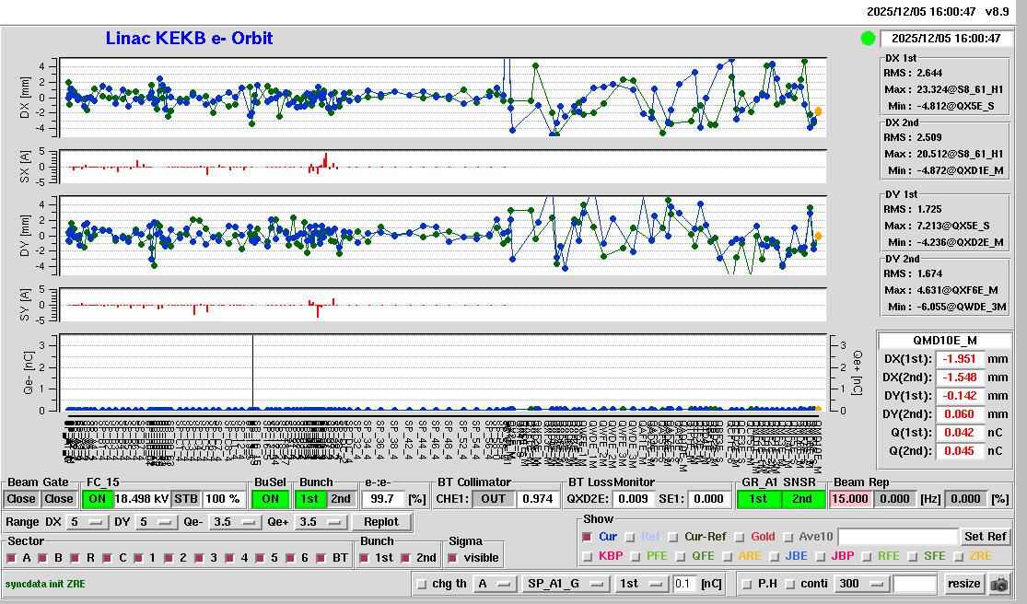Toggle the Sigma visible checkbox
Image resolution: width=1027 pixels, height=604 pixels.
pos(452,558)
